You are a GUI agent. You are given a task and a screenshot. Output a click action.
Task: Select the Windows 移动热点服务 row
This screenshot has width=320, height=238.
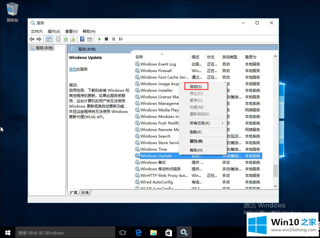[198, 169]
